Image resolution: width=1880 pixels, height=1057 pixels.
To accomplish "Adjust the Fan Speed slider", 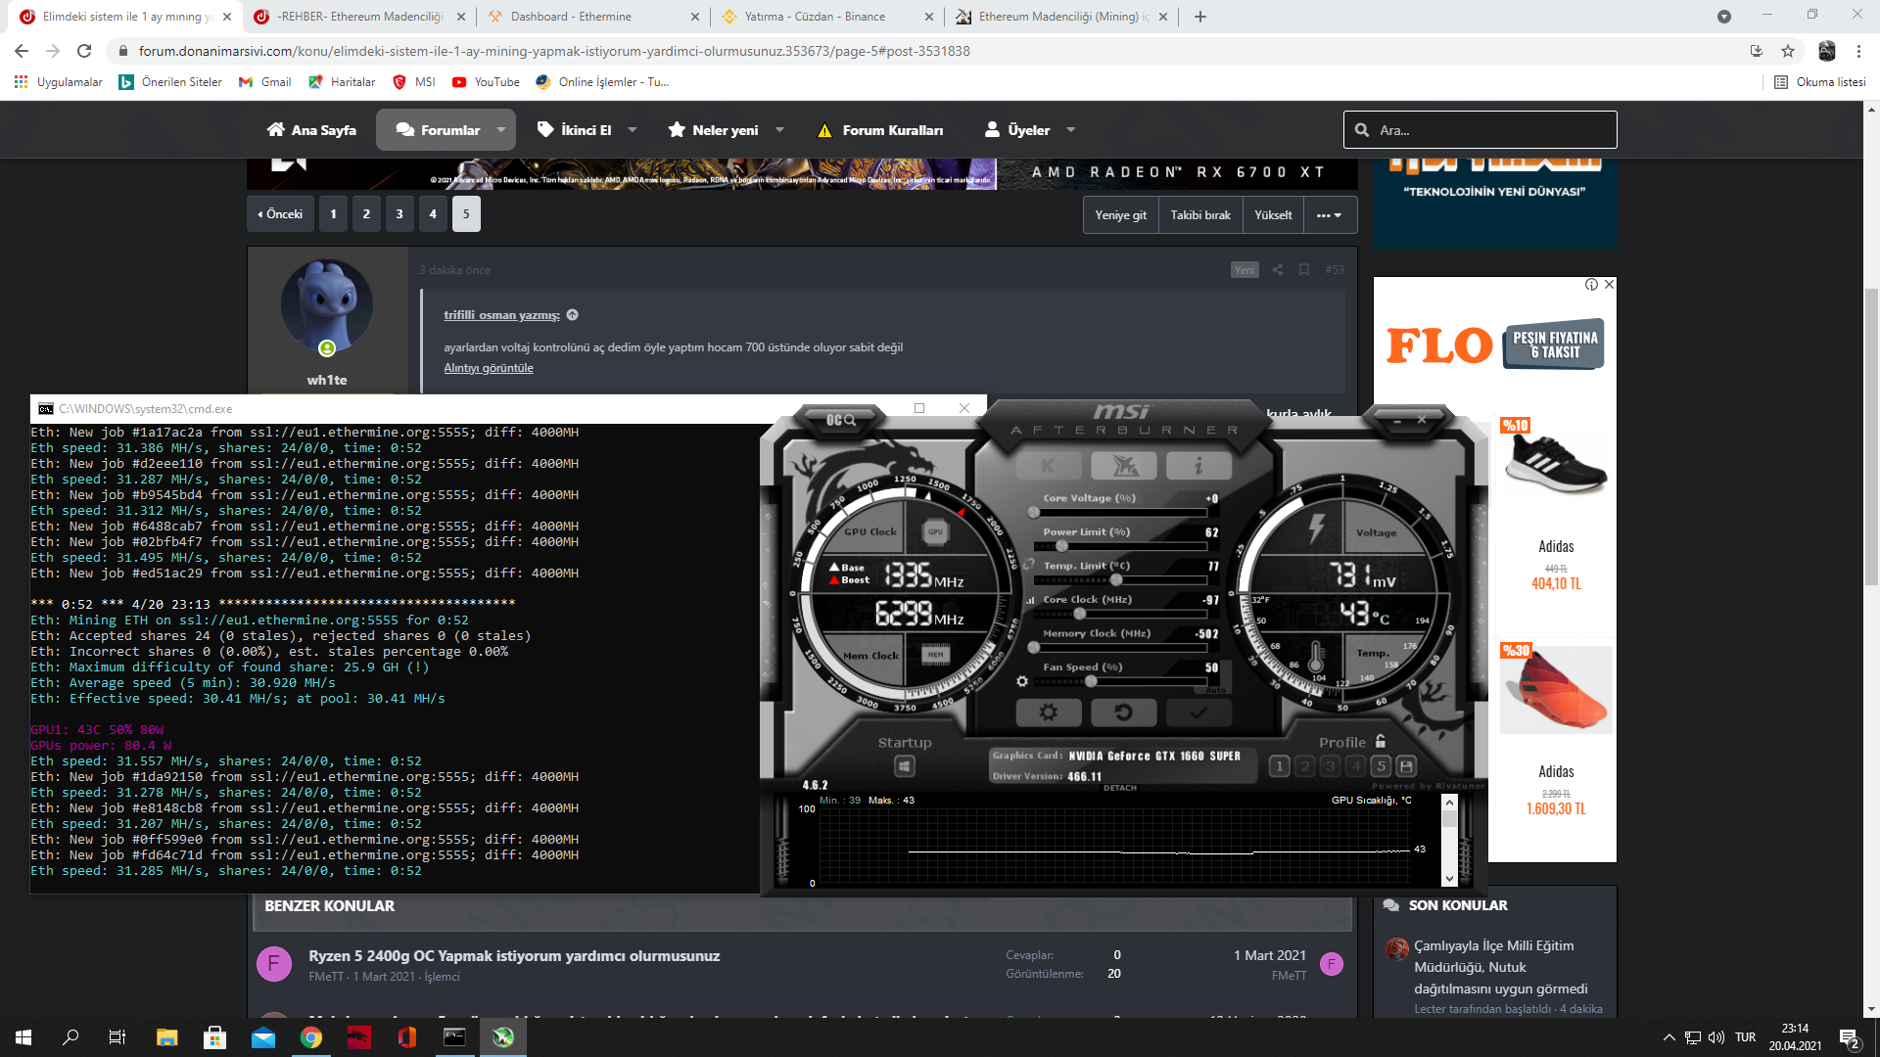I will [1119, 681].
